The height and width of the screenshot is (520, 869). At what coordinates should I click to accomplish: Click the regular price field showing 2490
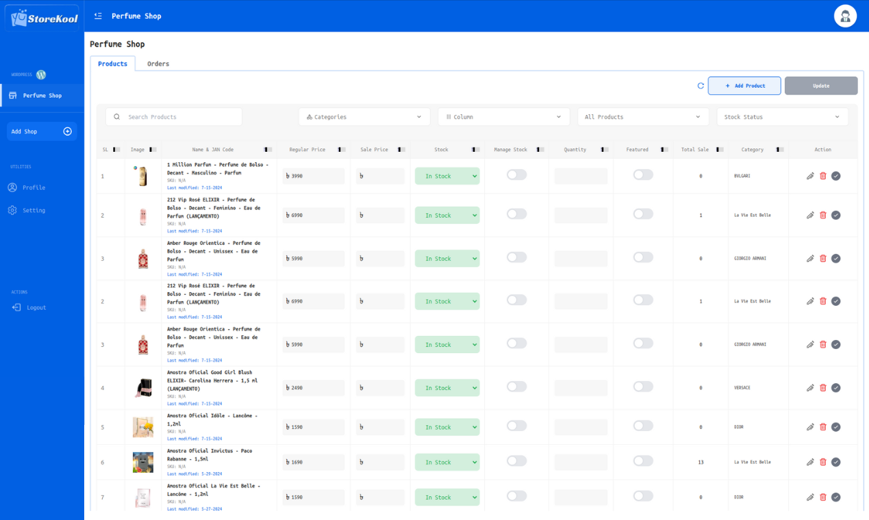coord(314,388)
